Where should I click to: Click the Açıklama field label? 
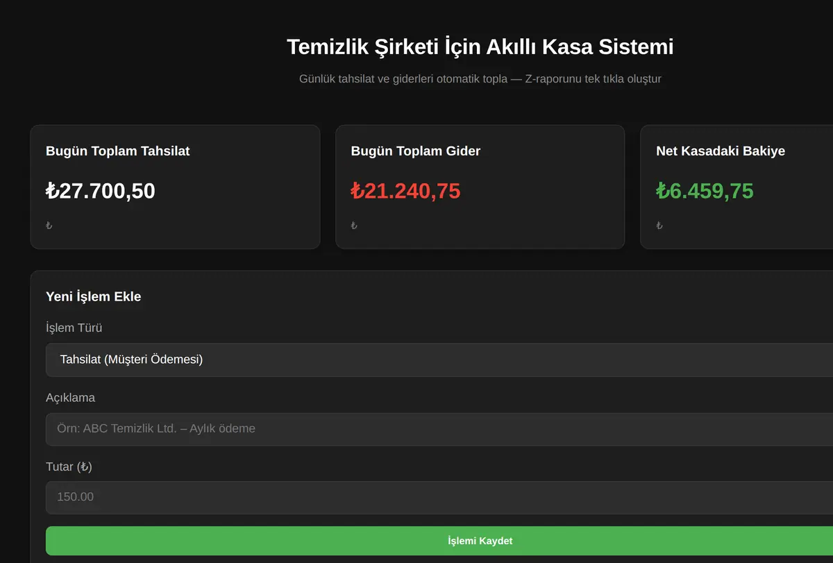(70, 398)
